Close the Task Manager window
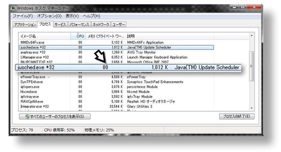This screenshot has height=152, width=281. [254, 7]
